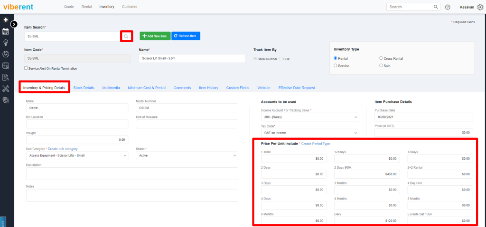Image resolution: width=486 pixels, height=227 pixels.
Task: Expand the sidebar with the arrow button
Action: click(14, 24)
